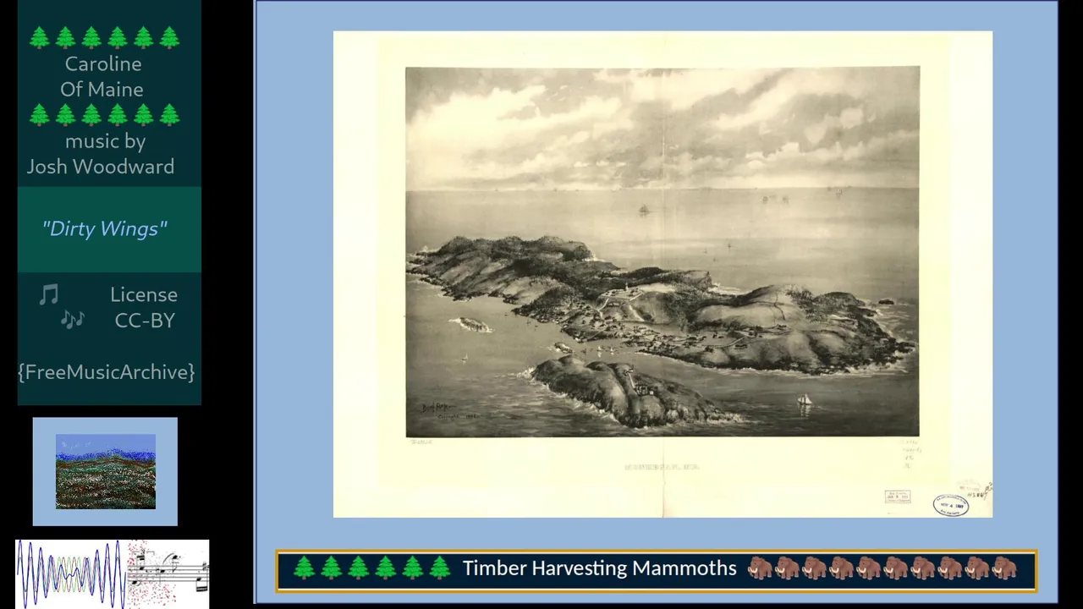Screen dimensions: 1083x609
Task: Click the {FreeMusicArchive} label
Action: 106,372
